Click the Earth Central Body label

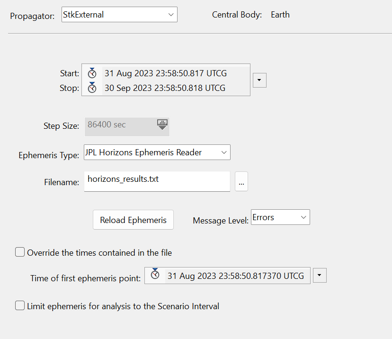point(280,14)
